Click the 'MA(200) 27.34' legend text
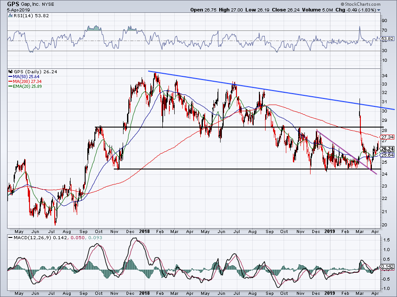The image size is (397, 297). tap(27, 82)
